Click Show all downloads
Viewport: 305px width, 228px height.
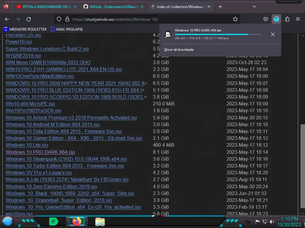(x=179, y=50)
